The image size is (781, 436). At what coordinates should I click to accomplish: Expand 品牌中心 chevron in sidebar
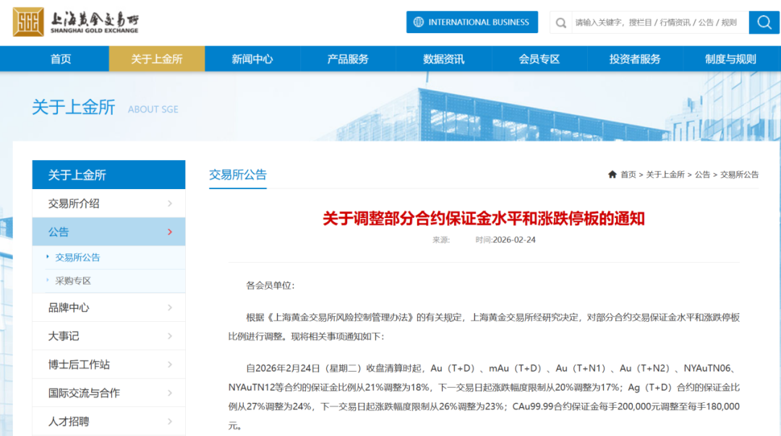pyautogui.click(x=170, y=308)
